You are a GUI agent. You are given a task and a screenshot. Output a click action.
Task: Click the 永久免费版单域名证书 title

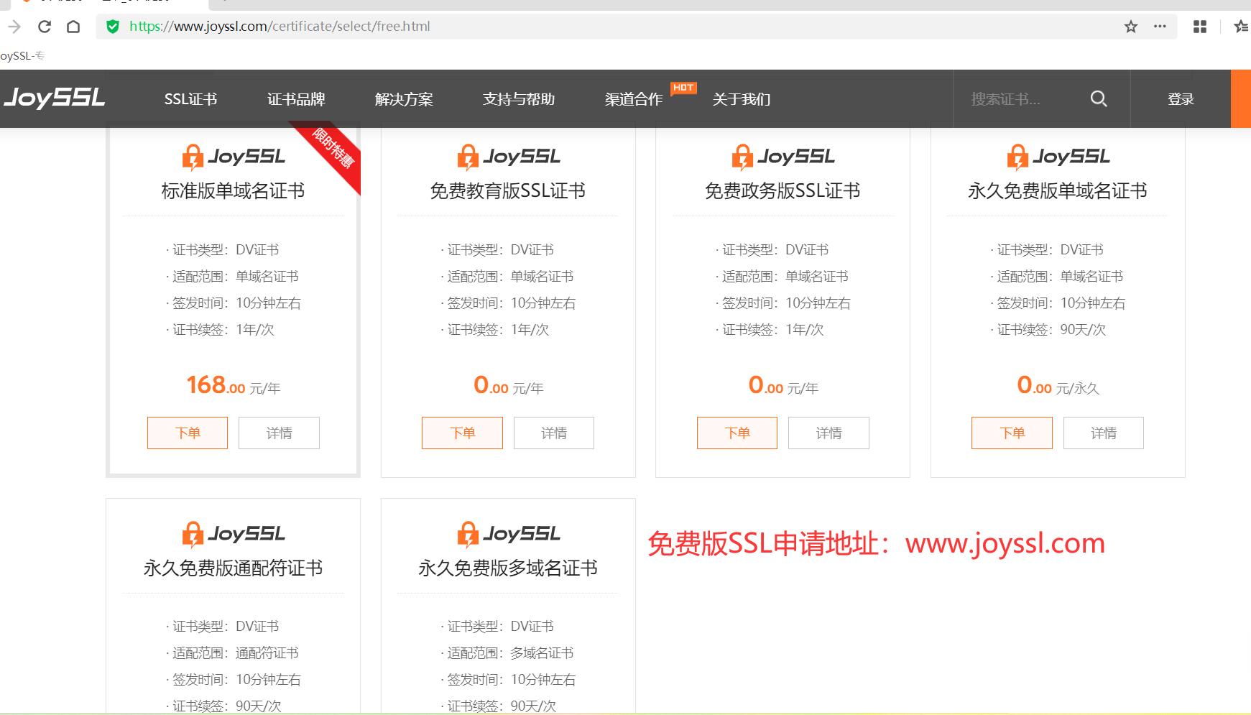point(1058,190)
